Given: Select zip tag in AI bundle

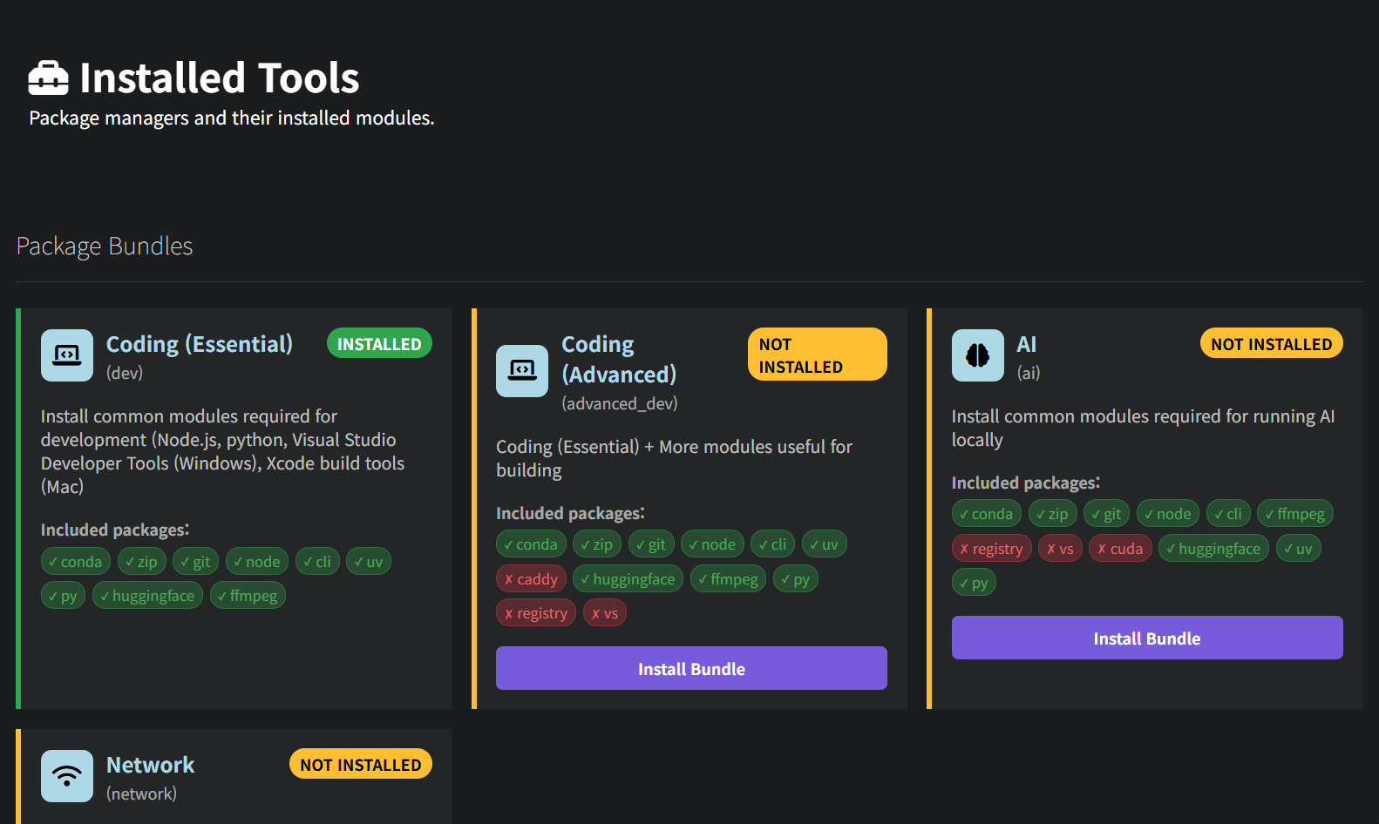Looking at the screenshot, I should coord(1053,514).
